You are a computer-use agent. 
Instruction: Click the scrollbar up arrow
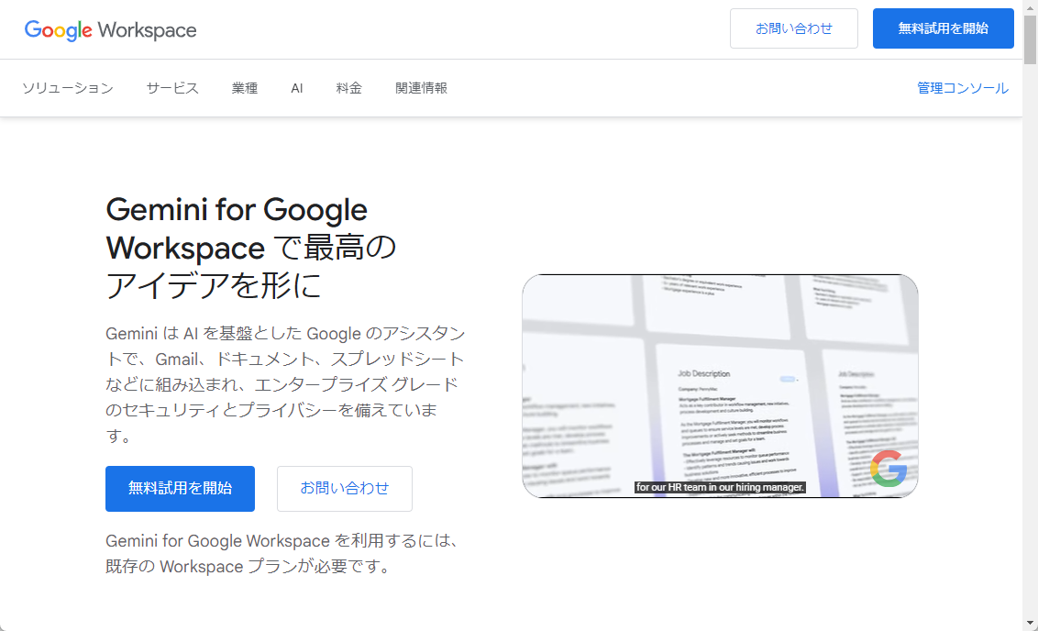tap(1031, 7)
